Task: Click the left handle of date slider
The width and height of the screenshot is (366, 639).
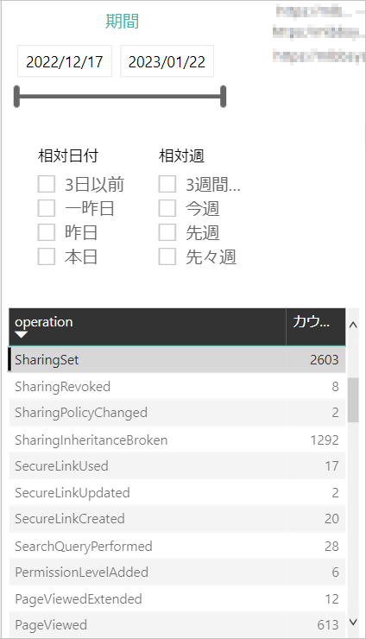Action: (x=16, y=97)
